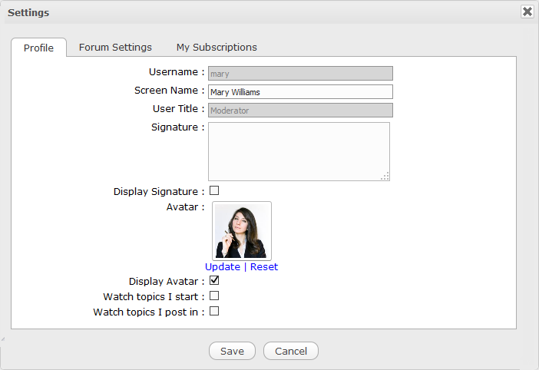539x370 pixels.
Task: Enable the Display Signature checkbox
Action: 214,190
